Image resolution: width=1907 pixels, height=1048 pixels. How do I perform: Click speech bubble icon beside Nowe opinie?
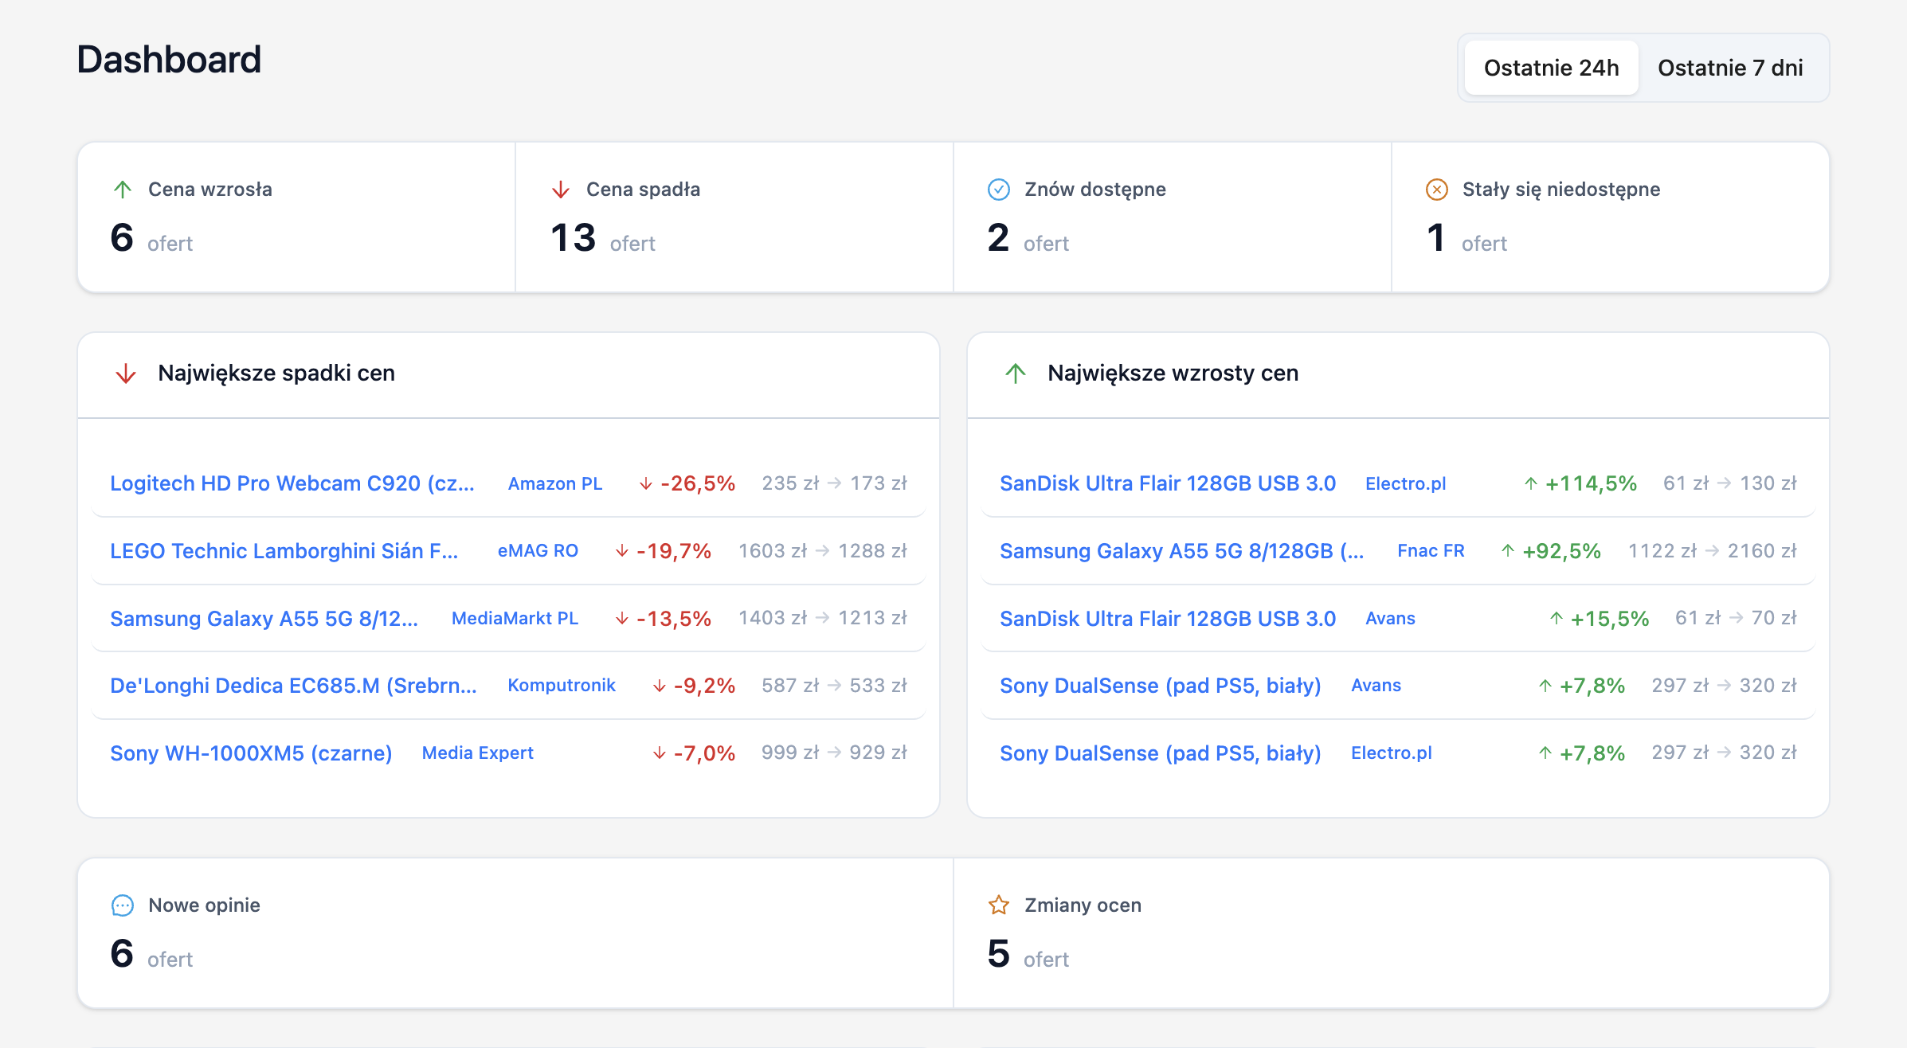point(123,905)
